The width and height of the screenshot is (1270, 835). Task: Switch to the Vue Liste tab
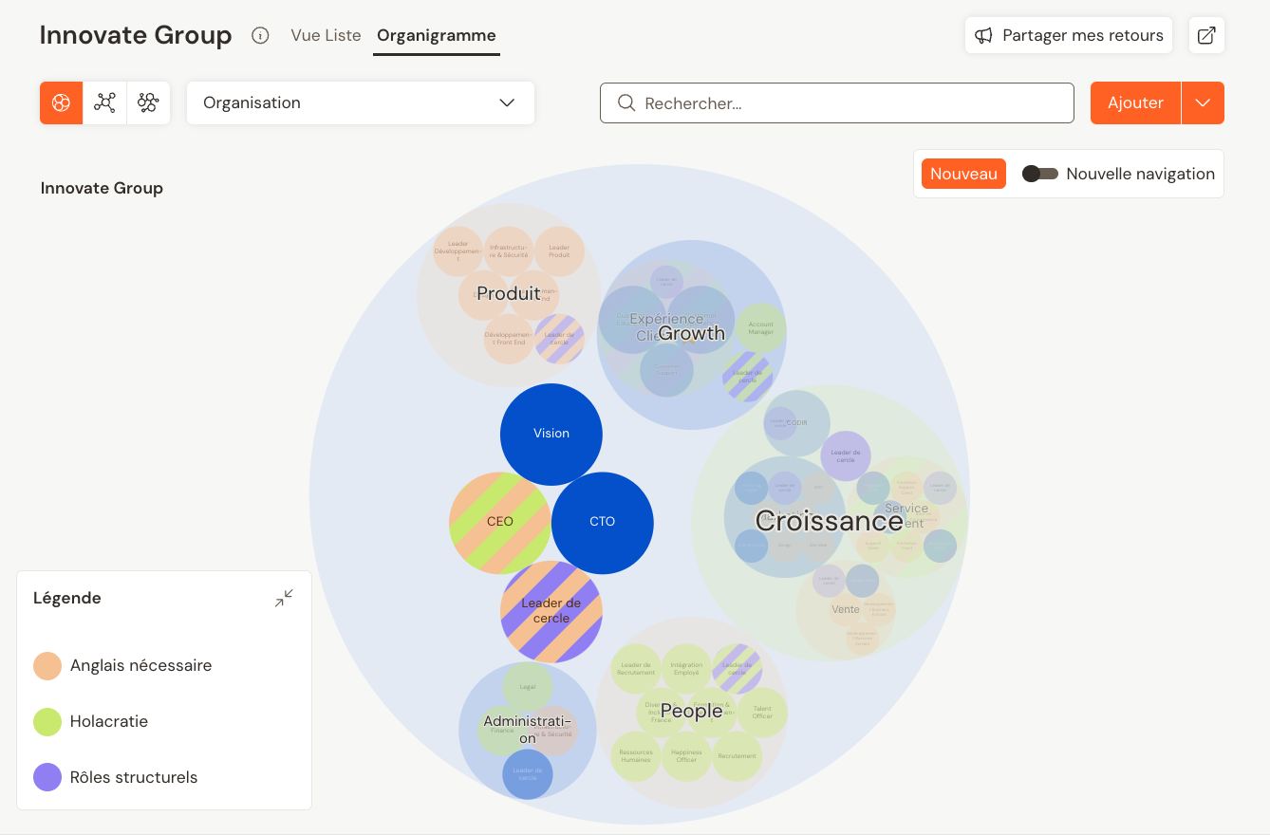(326, 35)
